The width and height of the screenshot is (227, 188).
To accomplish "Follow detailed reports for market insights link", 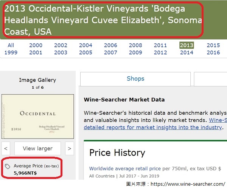I will [153, 127].
